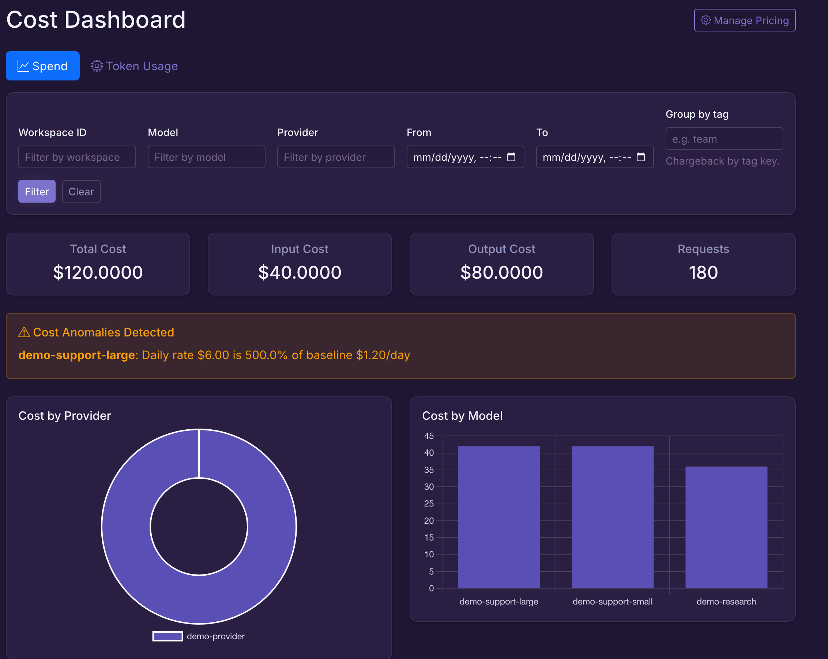Screen dimensions: 828x659
Task: Click the Cost Anomalies Detected heading
Action: (103, 332)
